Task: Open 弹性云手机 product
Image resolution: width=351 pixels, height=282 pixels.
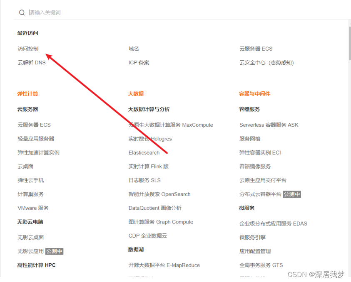Action: pyautogui.click(x=31, y=180)
